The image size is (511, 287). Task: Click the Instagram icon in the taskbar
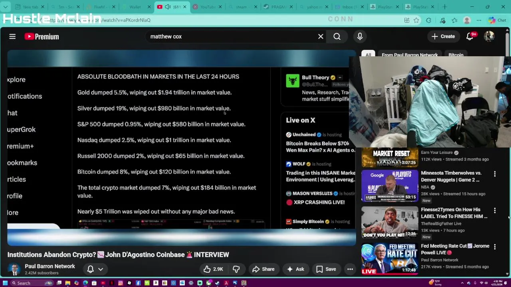click(120, 283)
